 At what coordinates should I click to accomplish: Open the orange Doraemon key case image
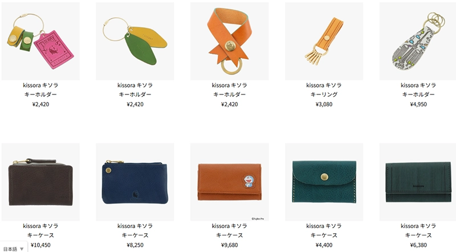[x=230, y=181]
